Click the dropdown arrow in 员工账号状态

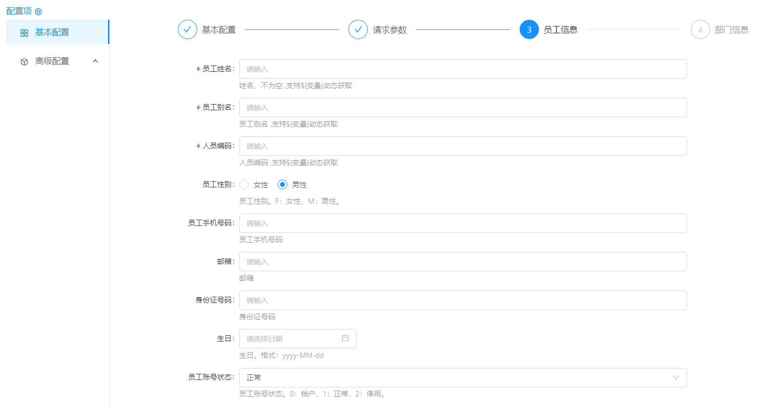pyautogui.click(x=676, y=377)
